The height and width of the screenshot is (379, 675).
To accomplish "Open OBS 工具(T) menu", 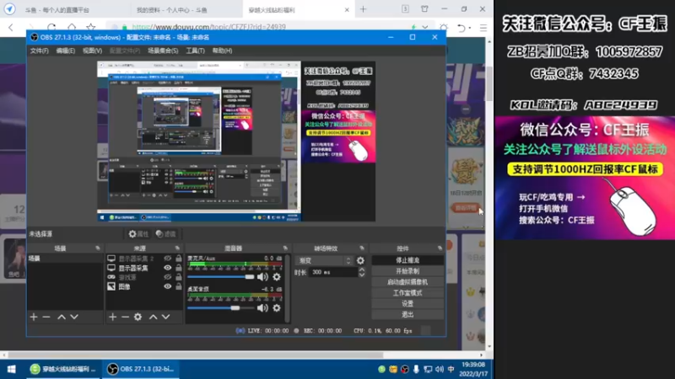I will click(x=195, y=51).
